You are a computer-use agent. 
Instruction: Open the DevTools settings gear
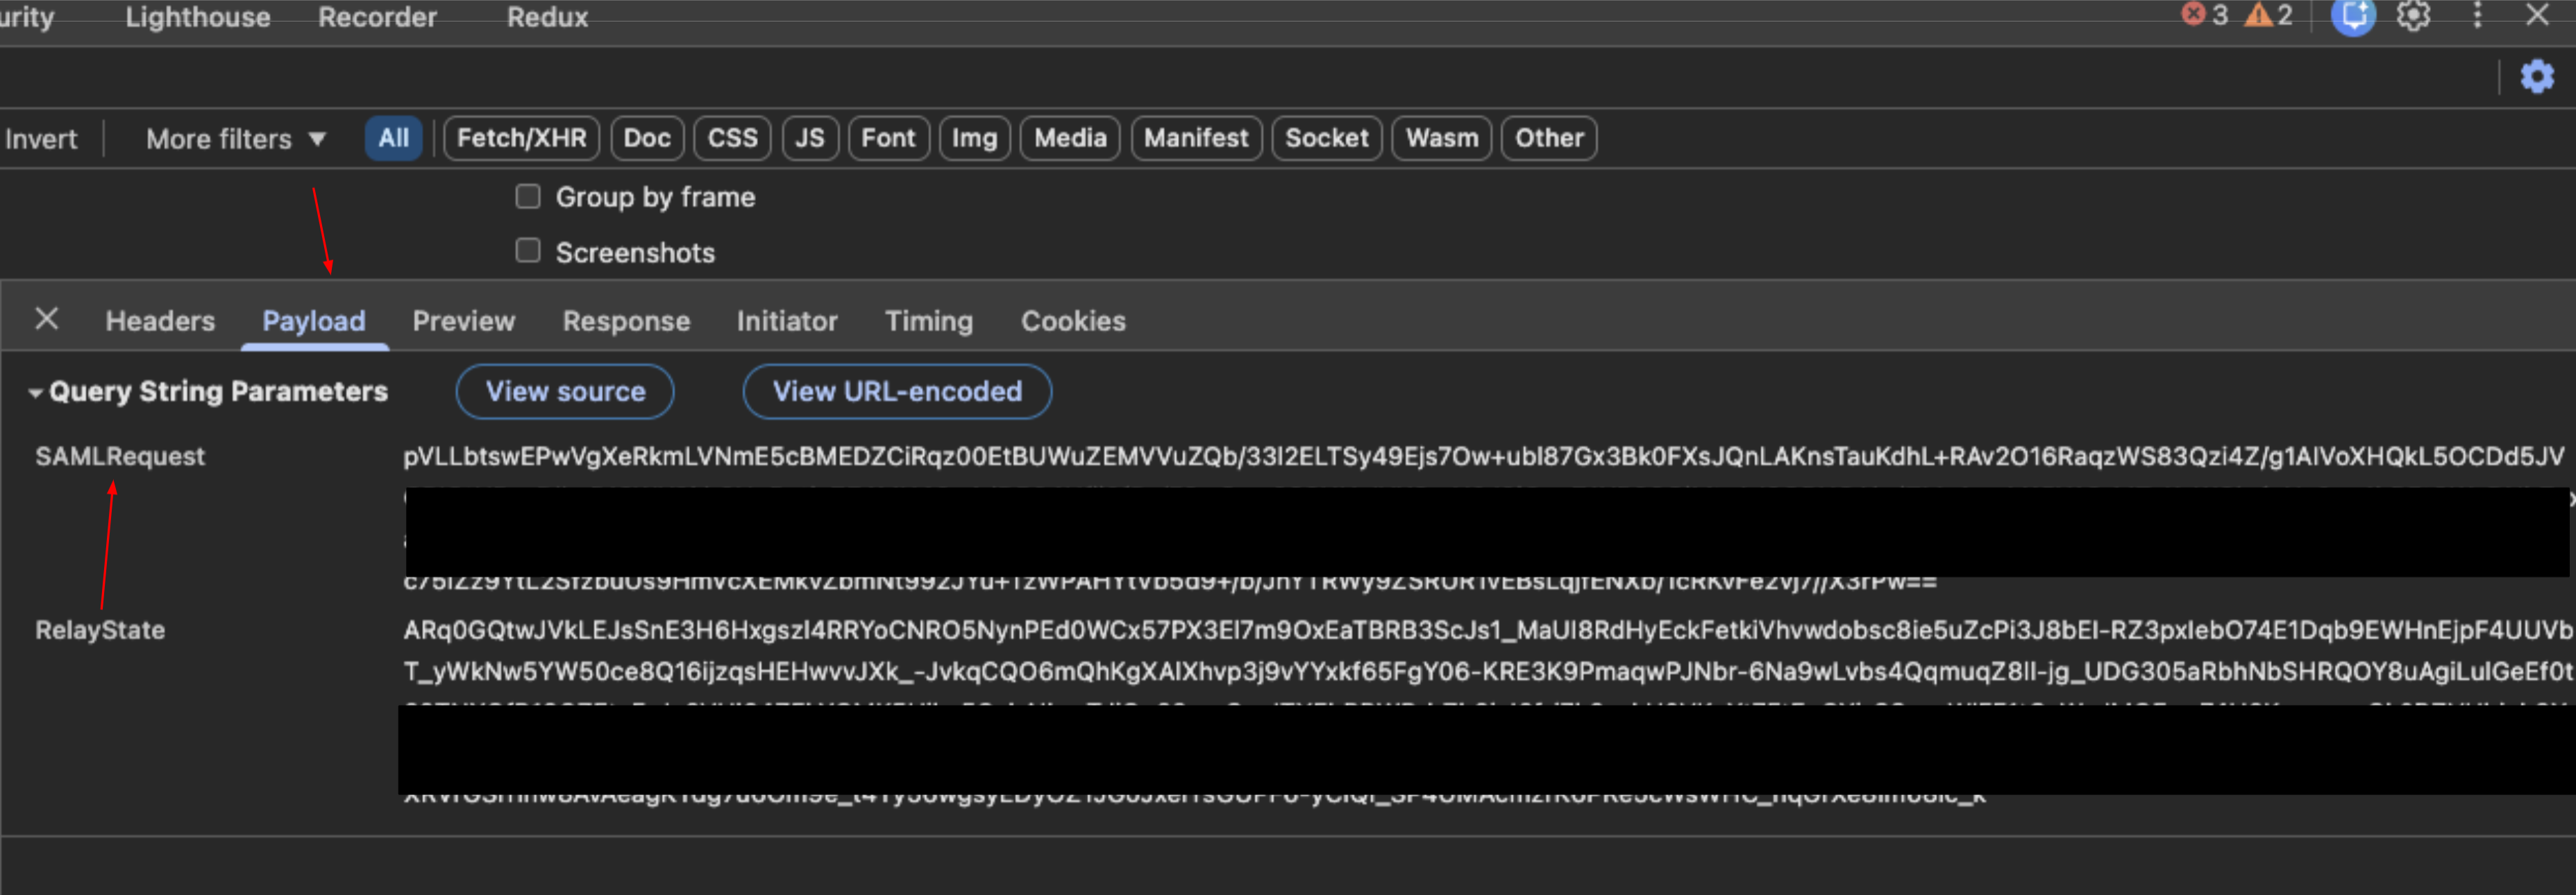(2413, 16)
